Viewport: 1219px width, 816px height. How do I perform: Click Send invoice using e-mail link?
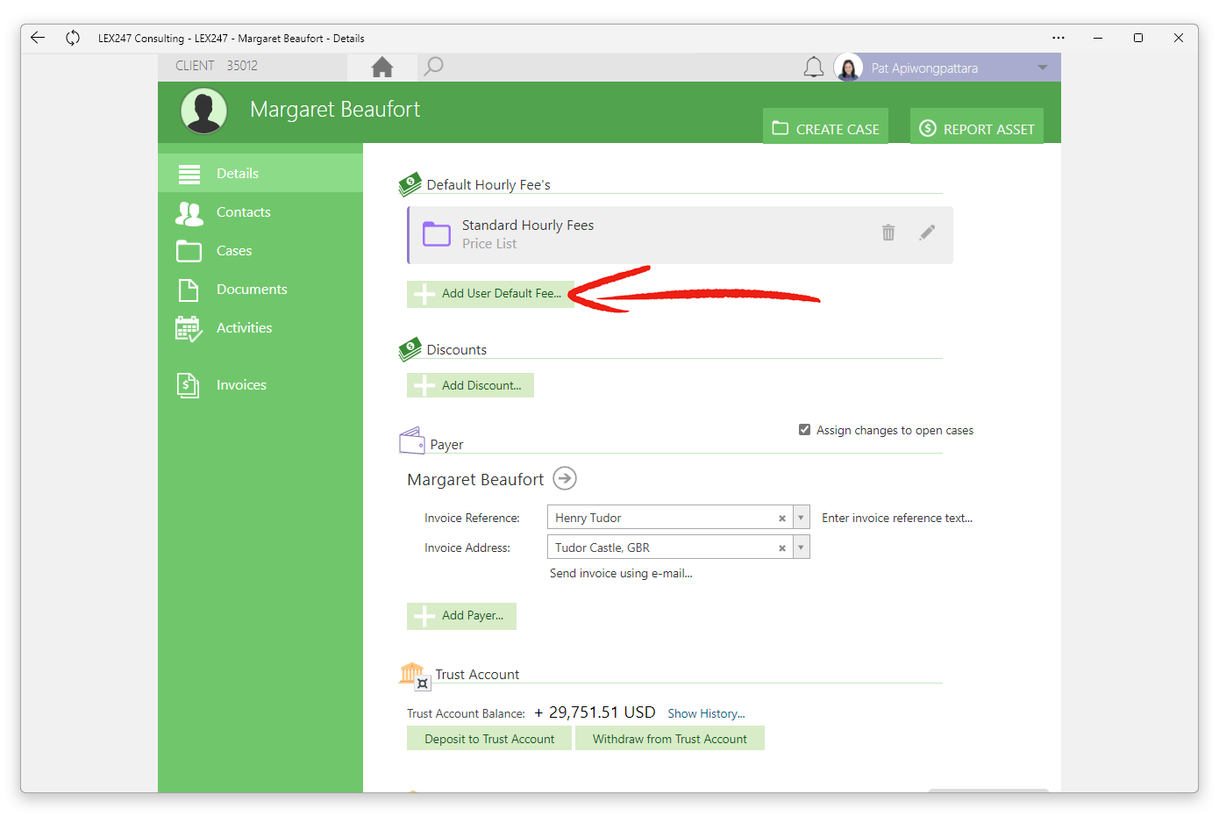[621, 573]
